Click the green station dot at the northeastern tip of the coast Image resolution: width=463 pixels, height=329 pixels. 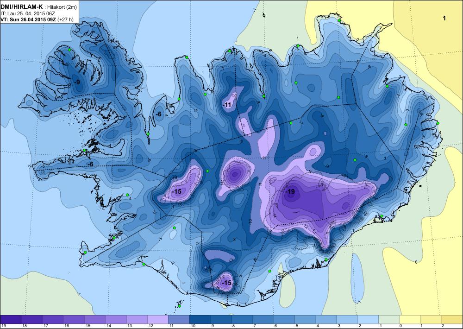tap(339, 20)
